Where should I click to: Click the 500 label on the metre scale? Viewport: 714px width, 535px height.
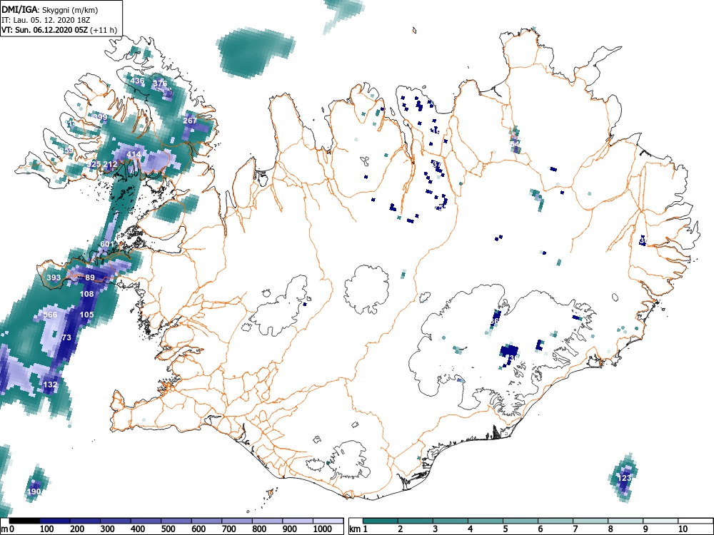[169, 529]
